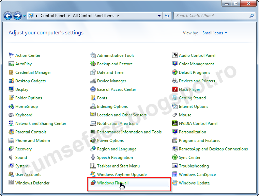Go back with the Back button
This screenshot has height=196, width=259.
[8, 16]
